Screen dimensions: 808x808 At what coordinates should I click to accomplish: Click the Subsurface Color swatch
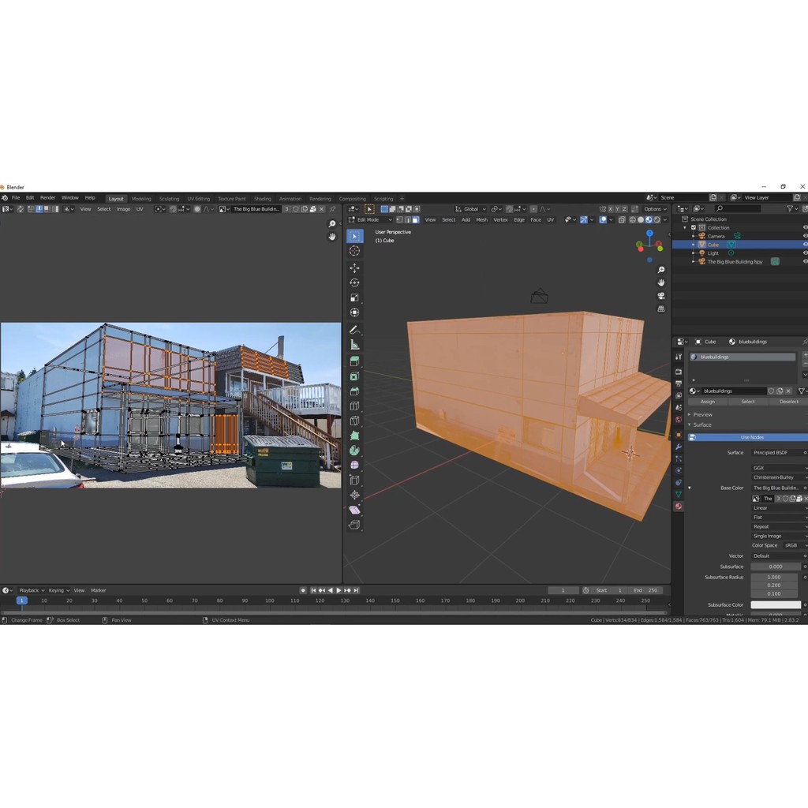click(x=775, y=604)
